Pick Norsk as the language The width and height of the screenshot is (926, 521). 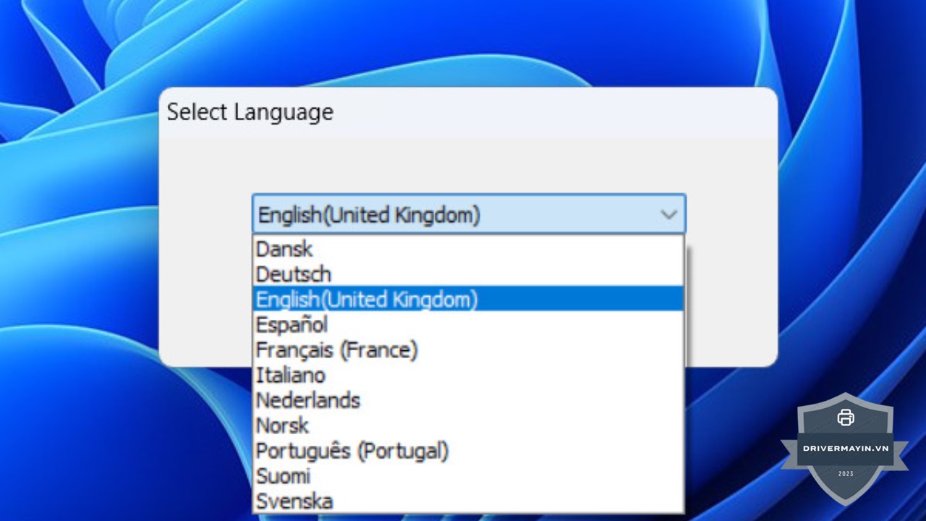click(x=283, y=425)
